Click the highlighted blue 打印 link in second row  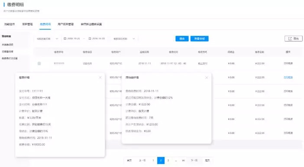[288, 77]
